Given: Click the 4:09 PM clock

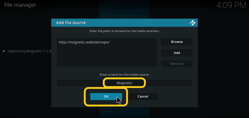Looking at the screenshot, I should [x=231, y=6].
